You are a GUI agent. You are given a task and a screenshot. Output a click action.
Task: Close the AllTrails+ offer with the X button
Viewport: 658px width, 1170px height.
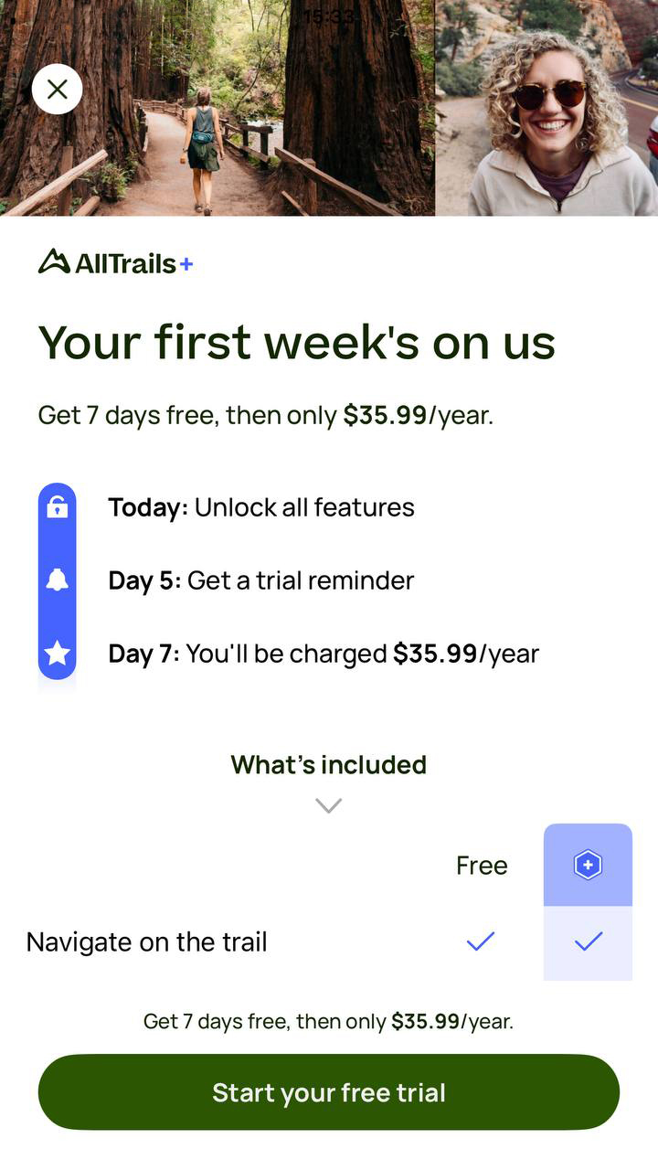57,89
